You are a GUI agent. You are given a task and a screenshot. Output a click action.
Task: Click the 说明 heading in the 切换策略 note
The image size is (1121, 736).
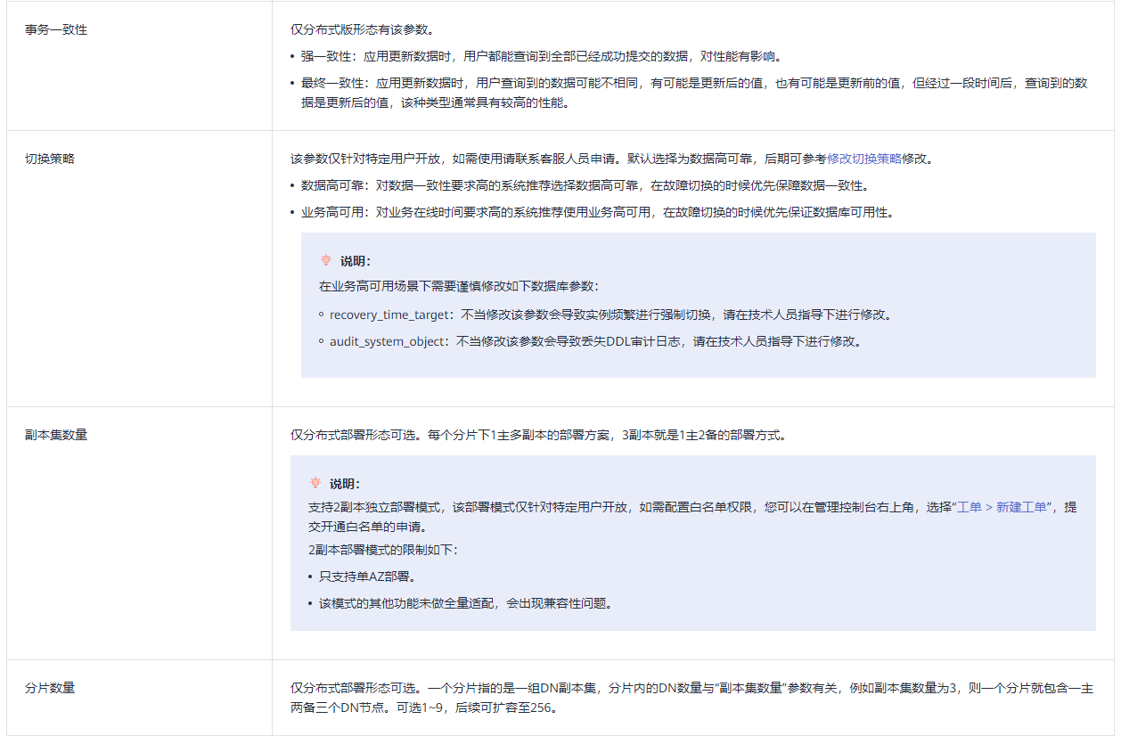click(x=356, y=261)
